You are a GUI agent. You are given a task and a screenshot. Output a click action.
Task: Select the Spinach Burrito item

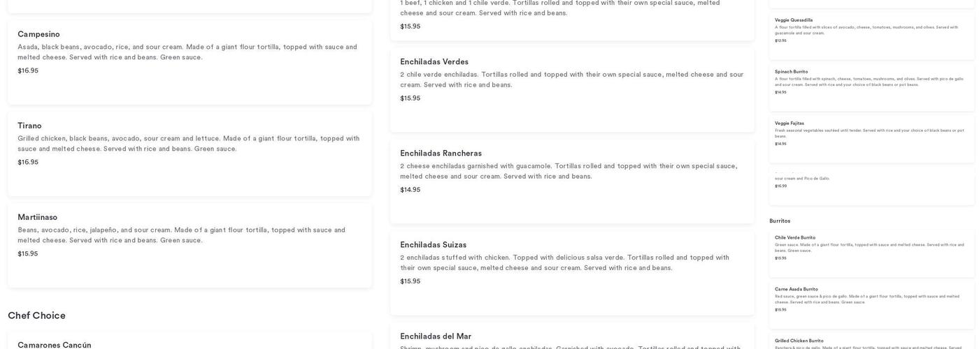click(x=791, y=72)
